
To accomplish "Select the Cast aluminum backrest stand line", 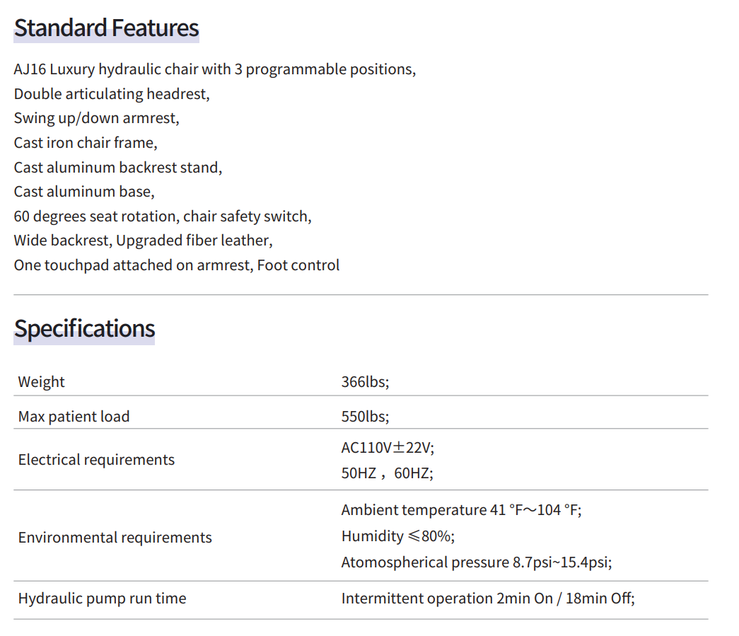I will coord(117,168).
